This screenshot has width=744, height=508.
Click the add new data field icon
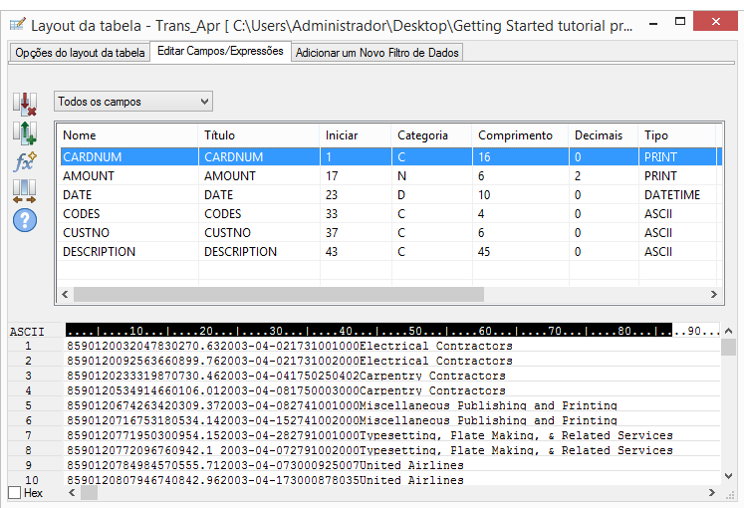24,131
